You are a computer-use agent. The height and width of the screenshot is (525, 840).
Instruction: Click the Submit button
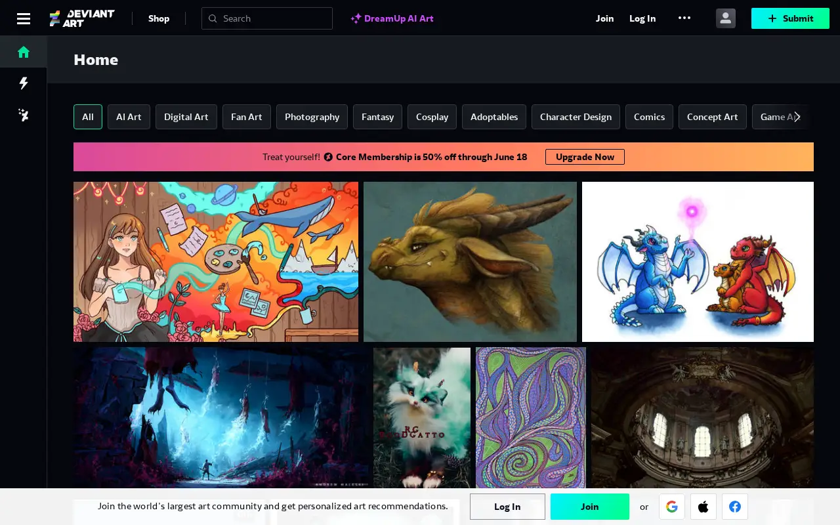pos(790,18)
